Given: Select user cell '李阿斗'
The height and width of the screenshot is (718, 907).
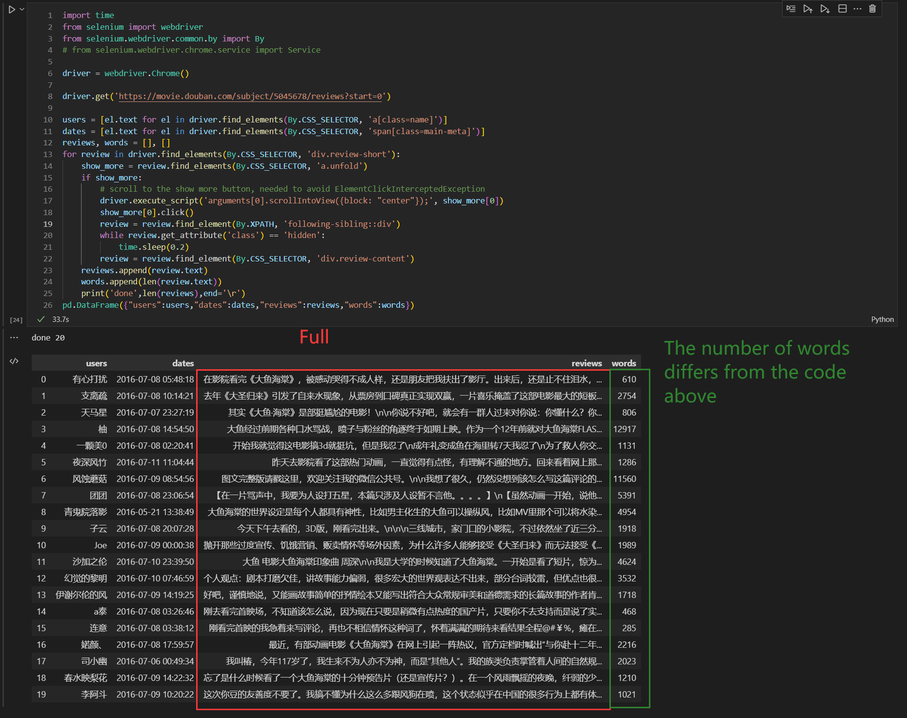Looking at the screenshot, I should [x=94, y=695].
